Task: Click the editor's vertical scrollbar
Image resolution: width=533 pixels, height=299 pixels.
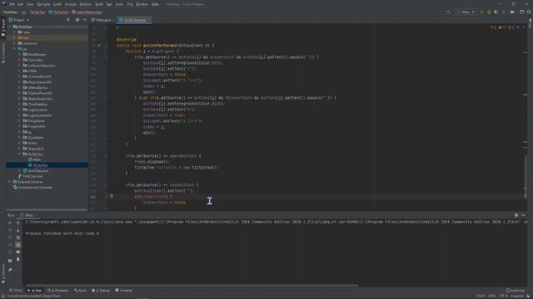Action: 526,176
